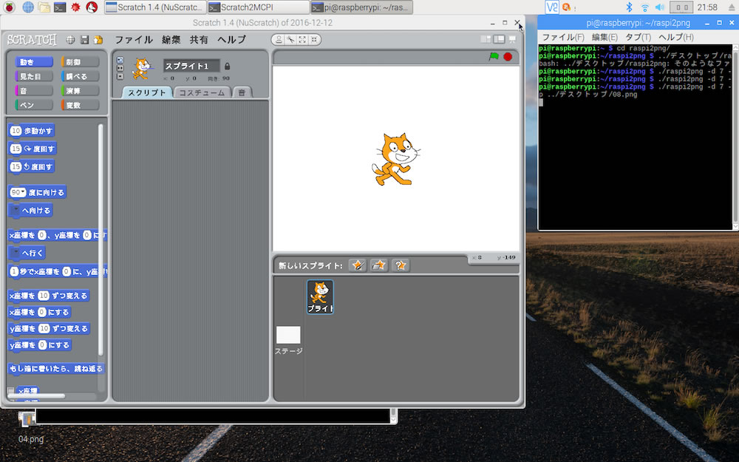Open the タブ(T) menu in the terminal
This screenshot has width=739, height=462.
[x=638, y=37]
